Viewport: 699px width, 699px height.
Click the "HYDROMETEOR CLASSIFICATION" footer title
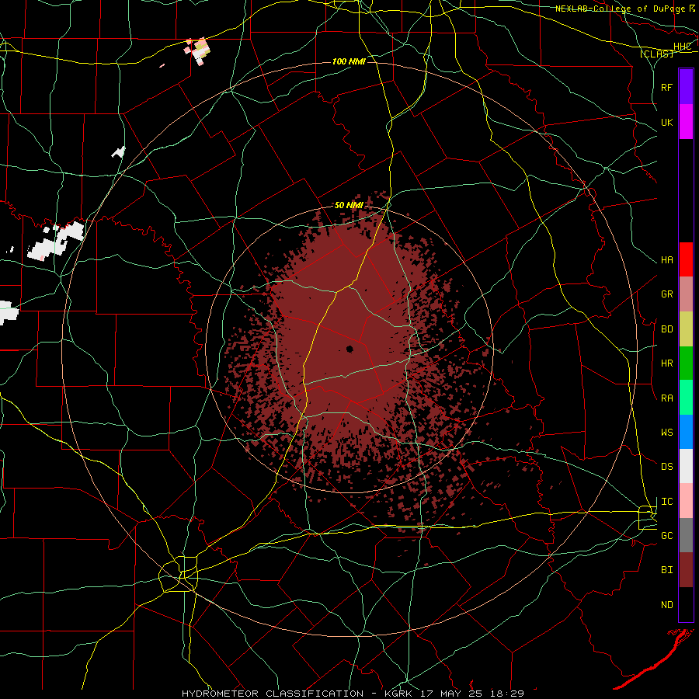click(x=273, y=694)
